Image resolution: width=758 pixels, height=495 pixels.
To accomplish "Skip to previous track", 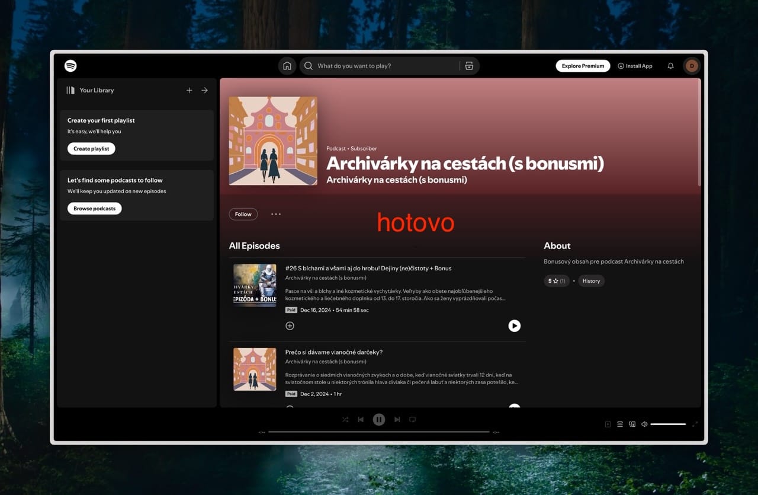I will coord(361,420).
